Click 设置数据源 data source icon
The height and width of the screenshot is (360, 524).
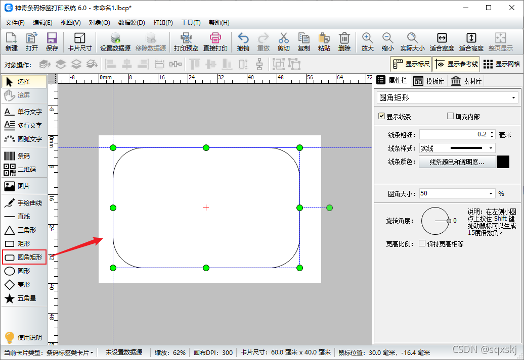click(x=115, y=42)
